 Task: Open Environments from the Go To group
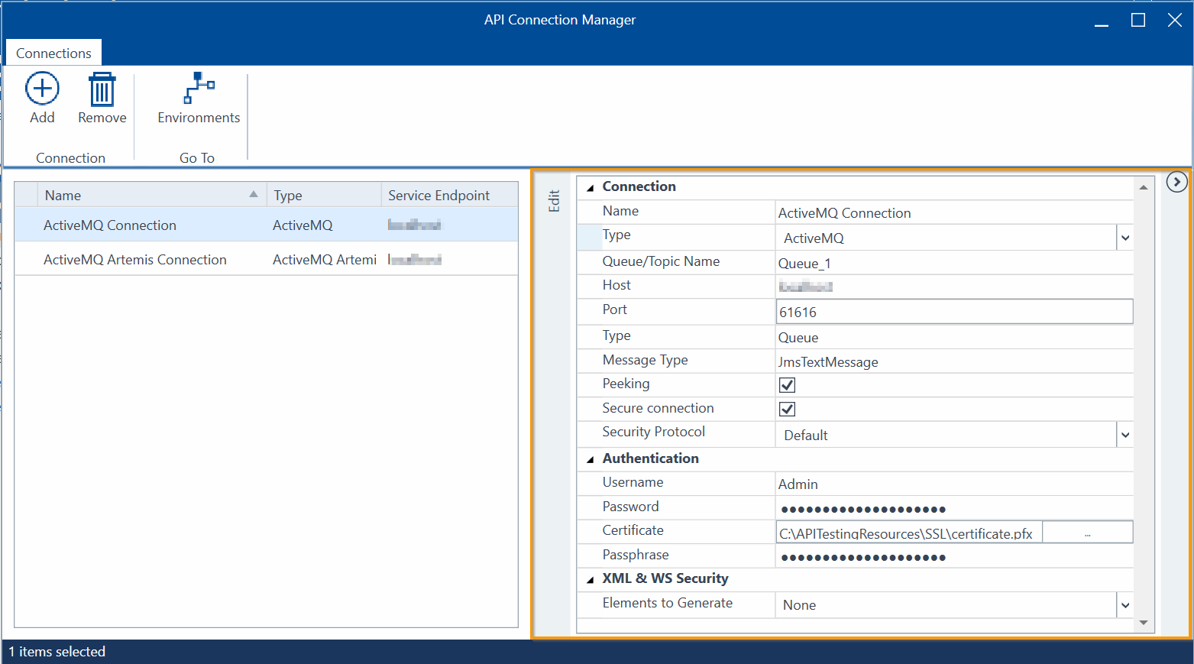click(199, 89)
